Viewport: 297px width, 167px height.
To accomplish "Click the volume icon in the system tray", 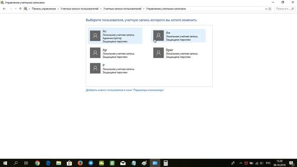I will (x=262, y=163).
